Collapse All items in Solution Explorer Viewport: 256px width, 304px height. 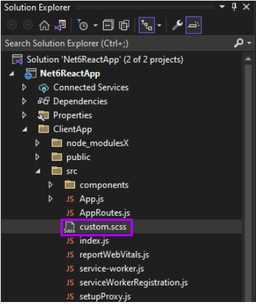pos(108,25)
